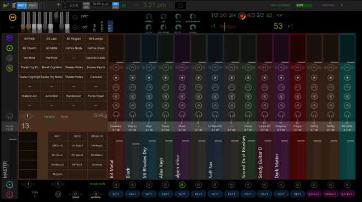362x202 pixels.
Task: Click the circle icon below Seedy Guitar D fader
Action: (x=264, y=185)
